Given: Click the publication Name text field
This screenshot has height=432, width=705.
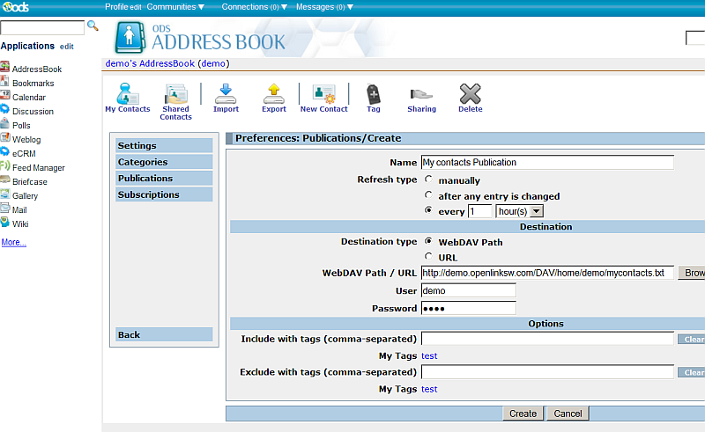Looking at the screenshot, I should click(546, 163).
